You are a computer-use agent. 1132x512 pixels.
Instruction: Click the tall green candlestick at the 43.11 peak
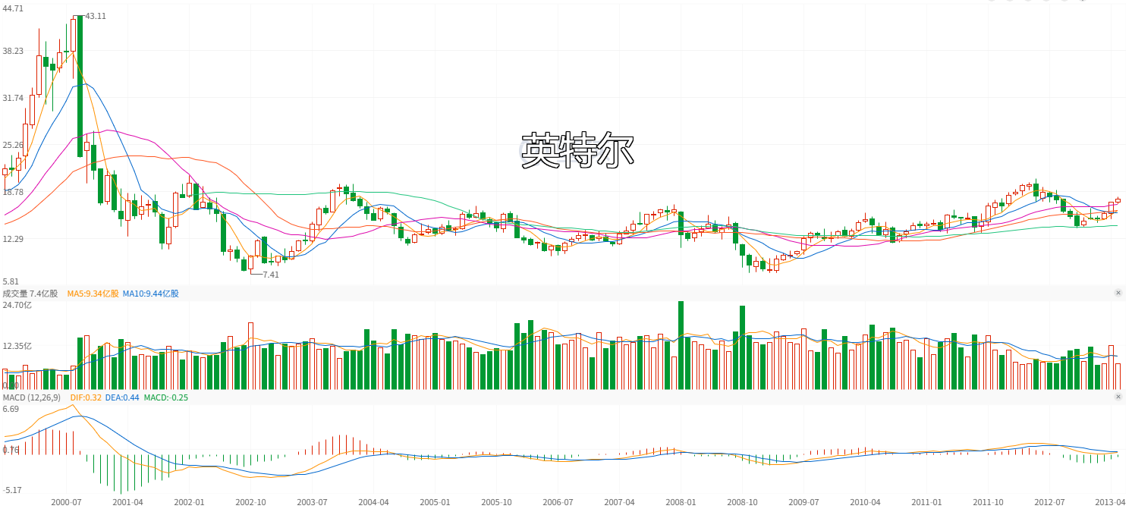[80, 86]
